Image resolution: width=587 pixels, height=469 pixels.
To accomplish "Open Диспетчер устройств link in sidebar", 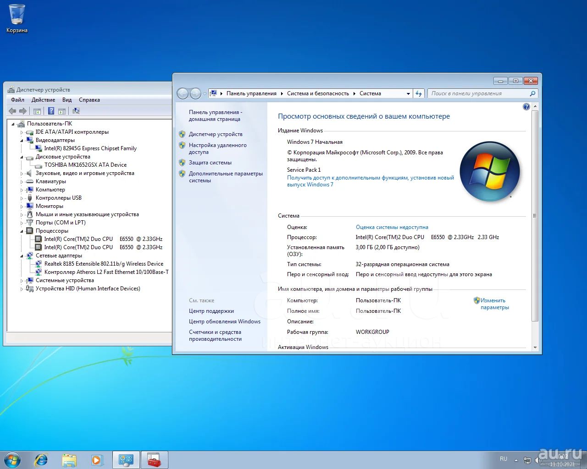I will pos(216,134).
